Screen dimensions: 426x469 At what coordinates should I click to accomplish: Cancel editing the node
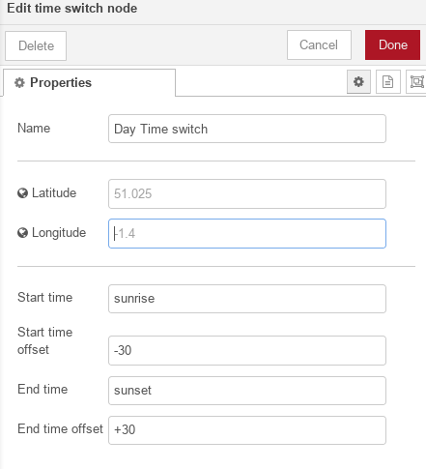click(319, 45)
